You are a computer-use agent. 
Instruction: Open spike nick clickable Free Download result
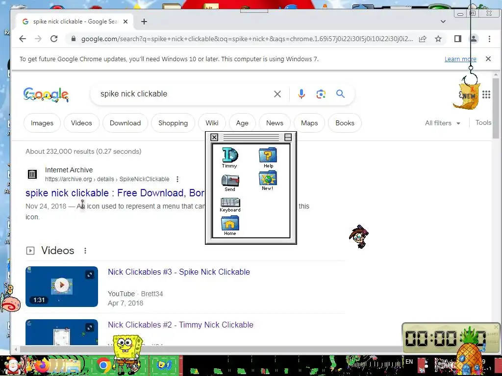pyautogui.click(x=115, y=193)
